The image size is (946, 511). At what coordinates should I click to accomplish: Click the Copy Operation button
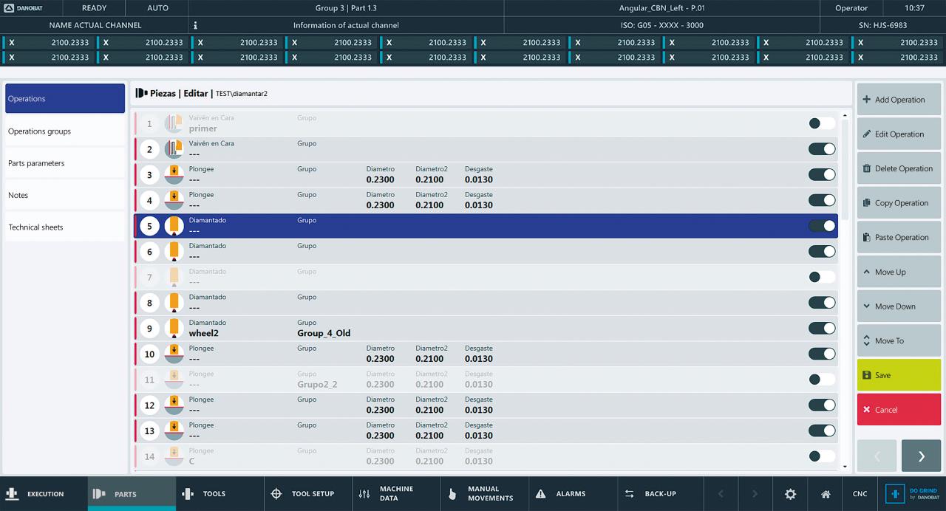click(x=899, y=203)
